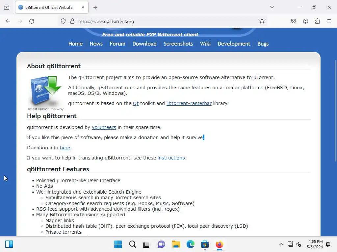
Task: Open the News section
Action: [96, 44]
